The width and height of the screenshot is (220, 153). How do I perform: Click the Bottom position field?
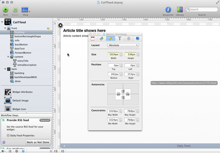(x=113, y=74)
